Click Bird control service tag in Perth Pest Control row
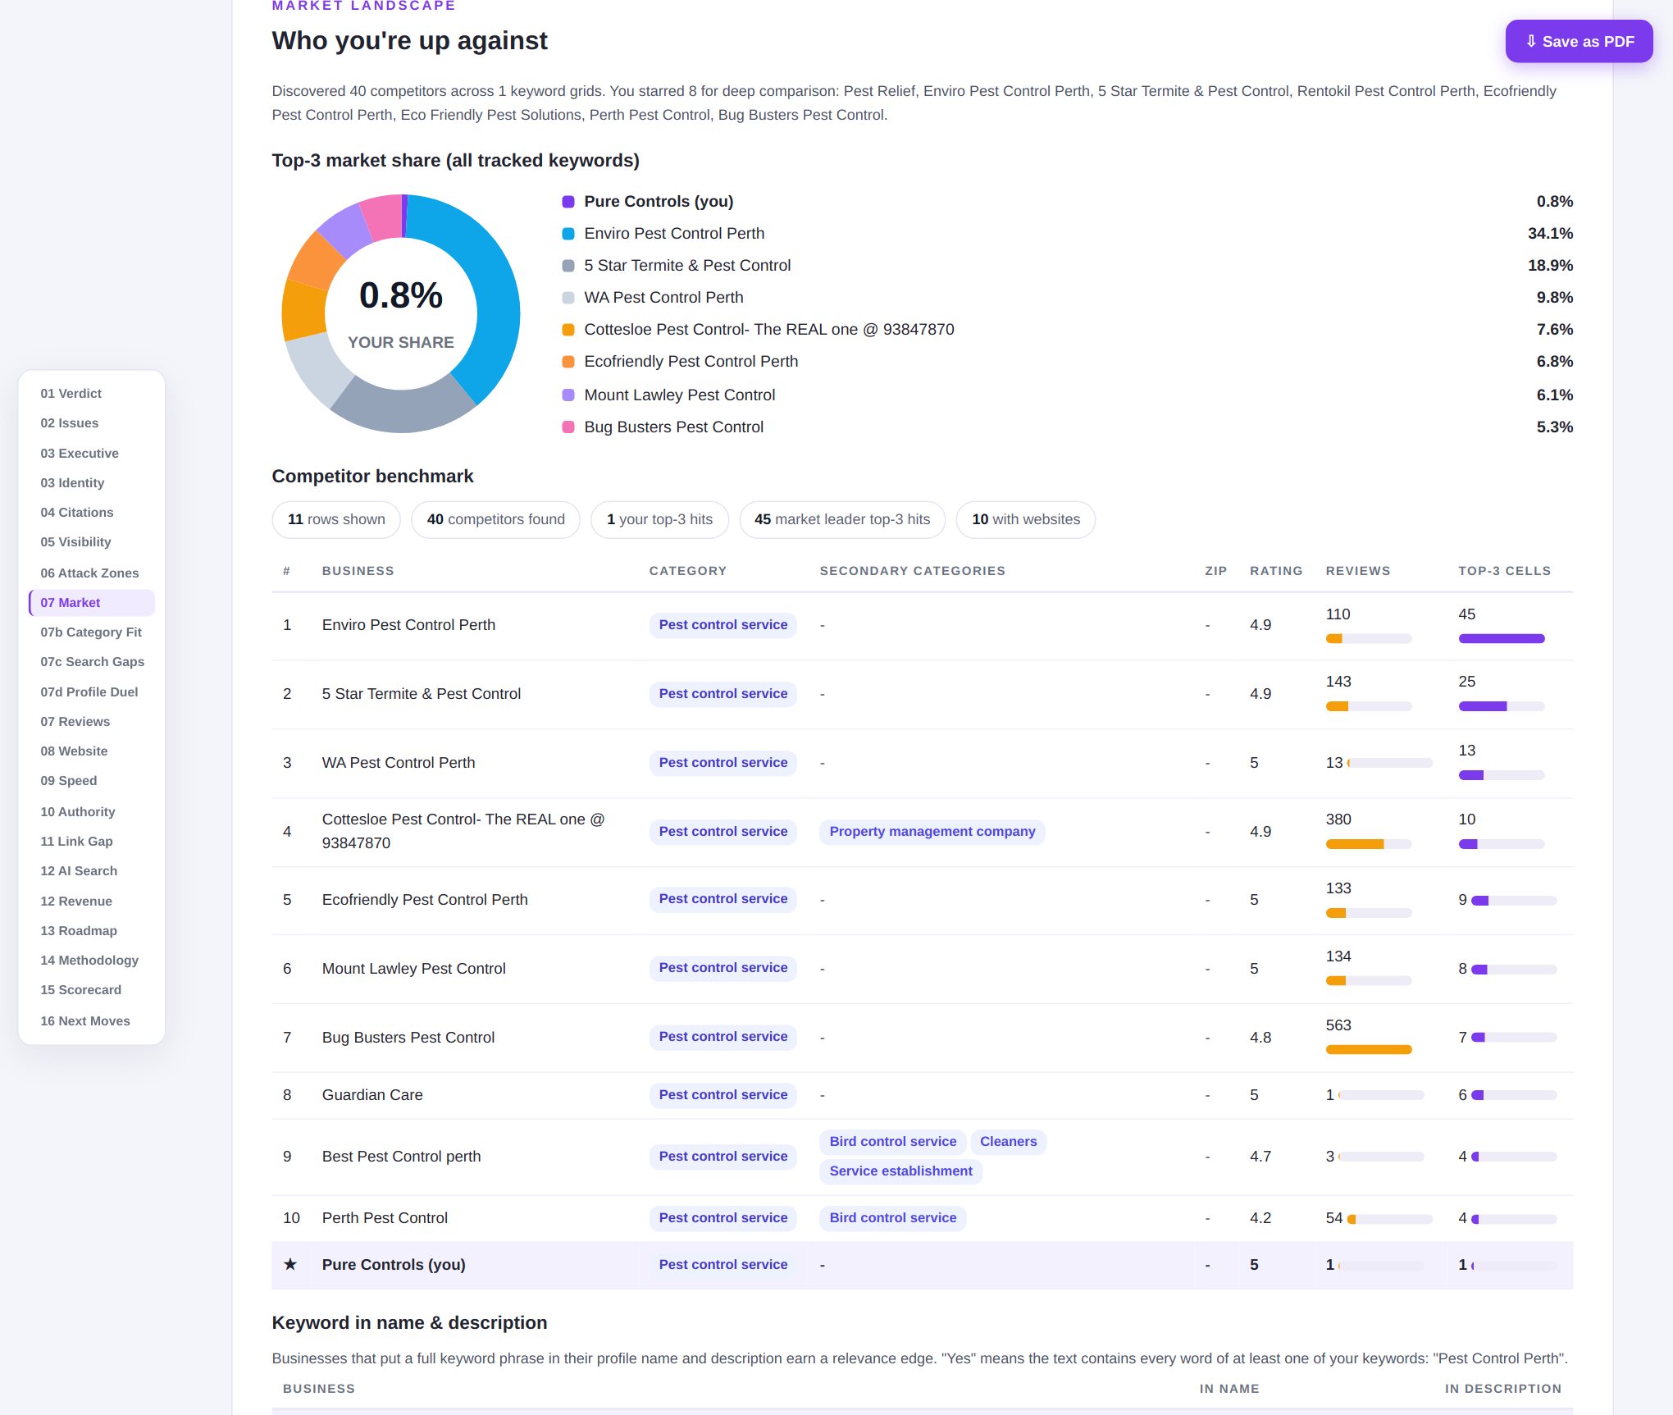Viewport: 1673px width, 1415px height. point(892,1218)
